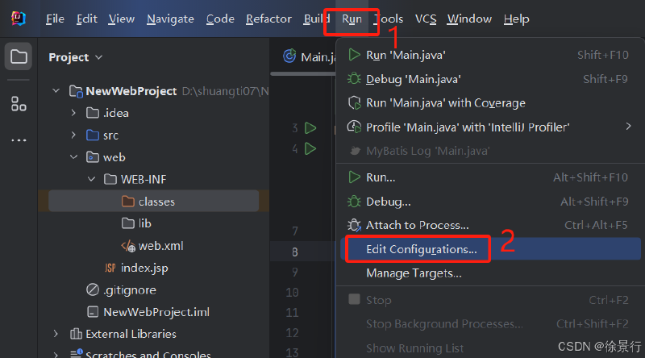Click the green run gutter arrow at line 4

(310, 148)
